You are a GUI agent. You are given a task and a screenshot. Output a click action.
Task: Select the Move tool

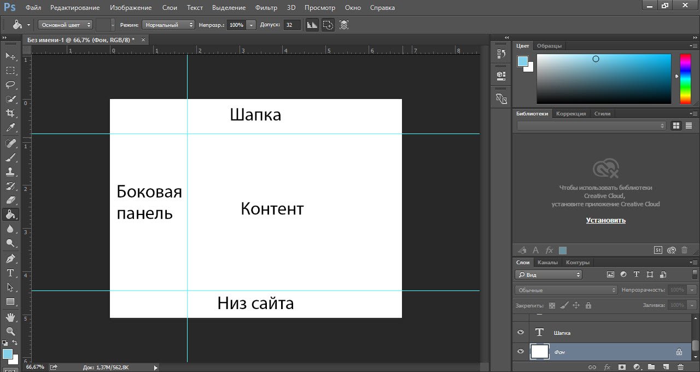[10, 56]
